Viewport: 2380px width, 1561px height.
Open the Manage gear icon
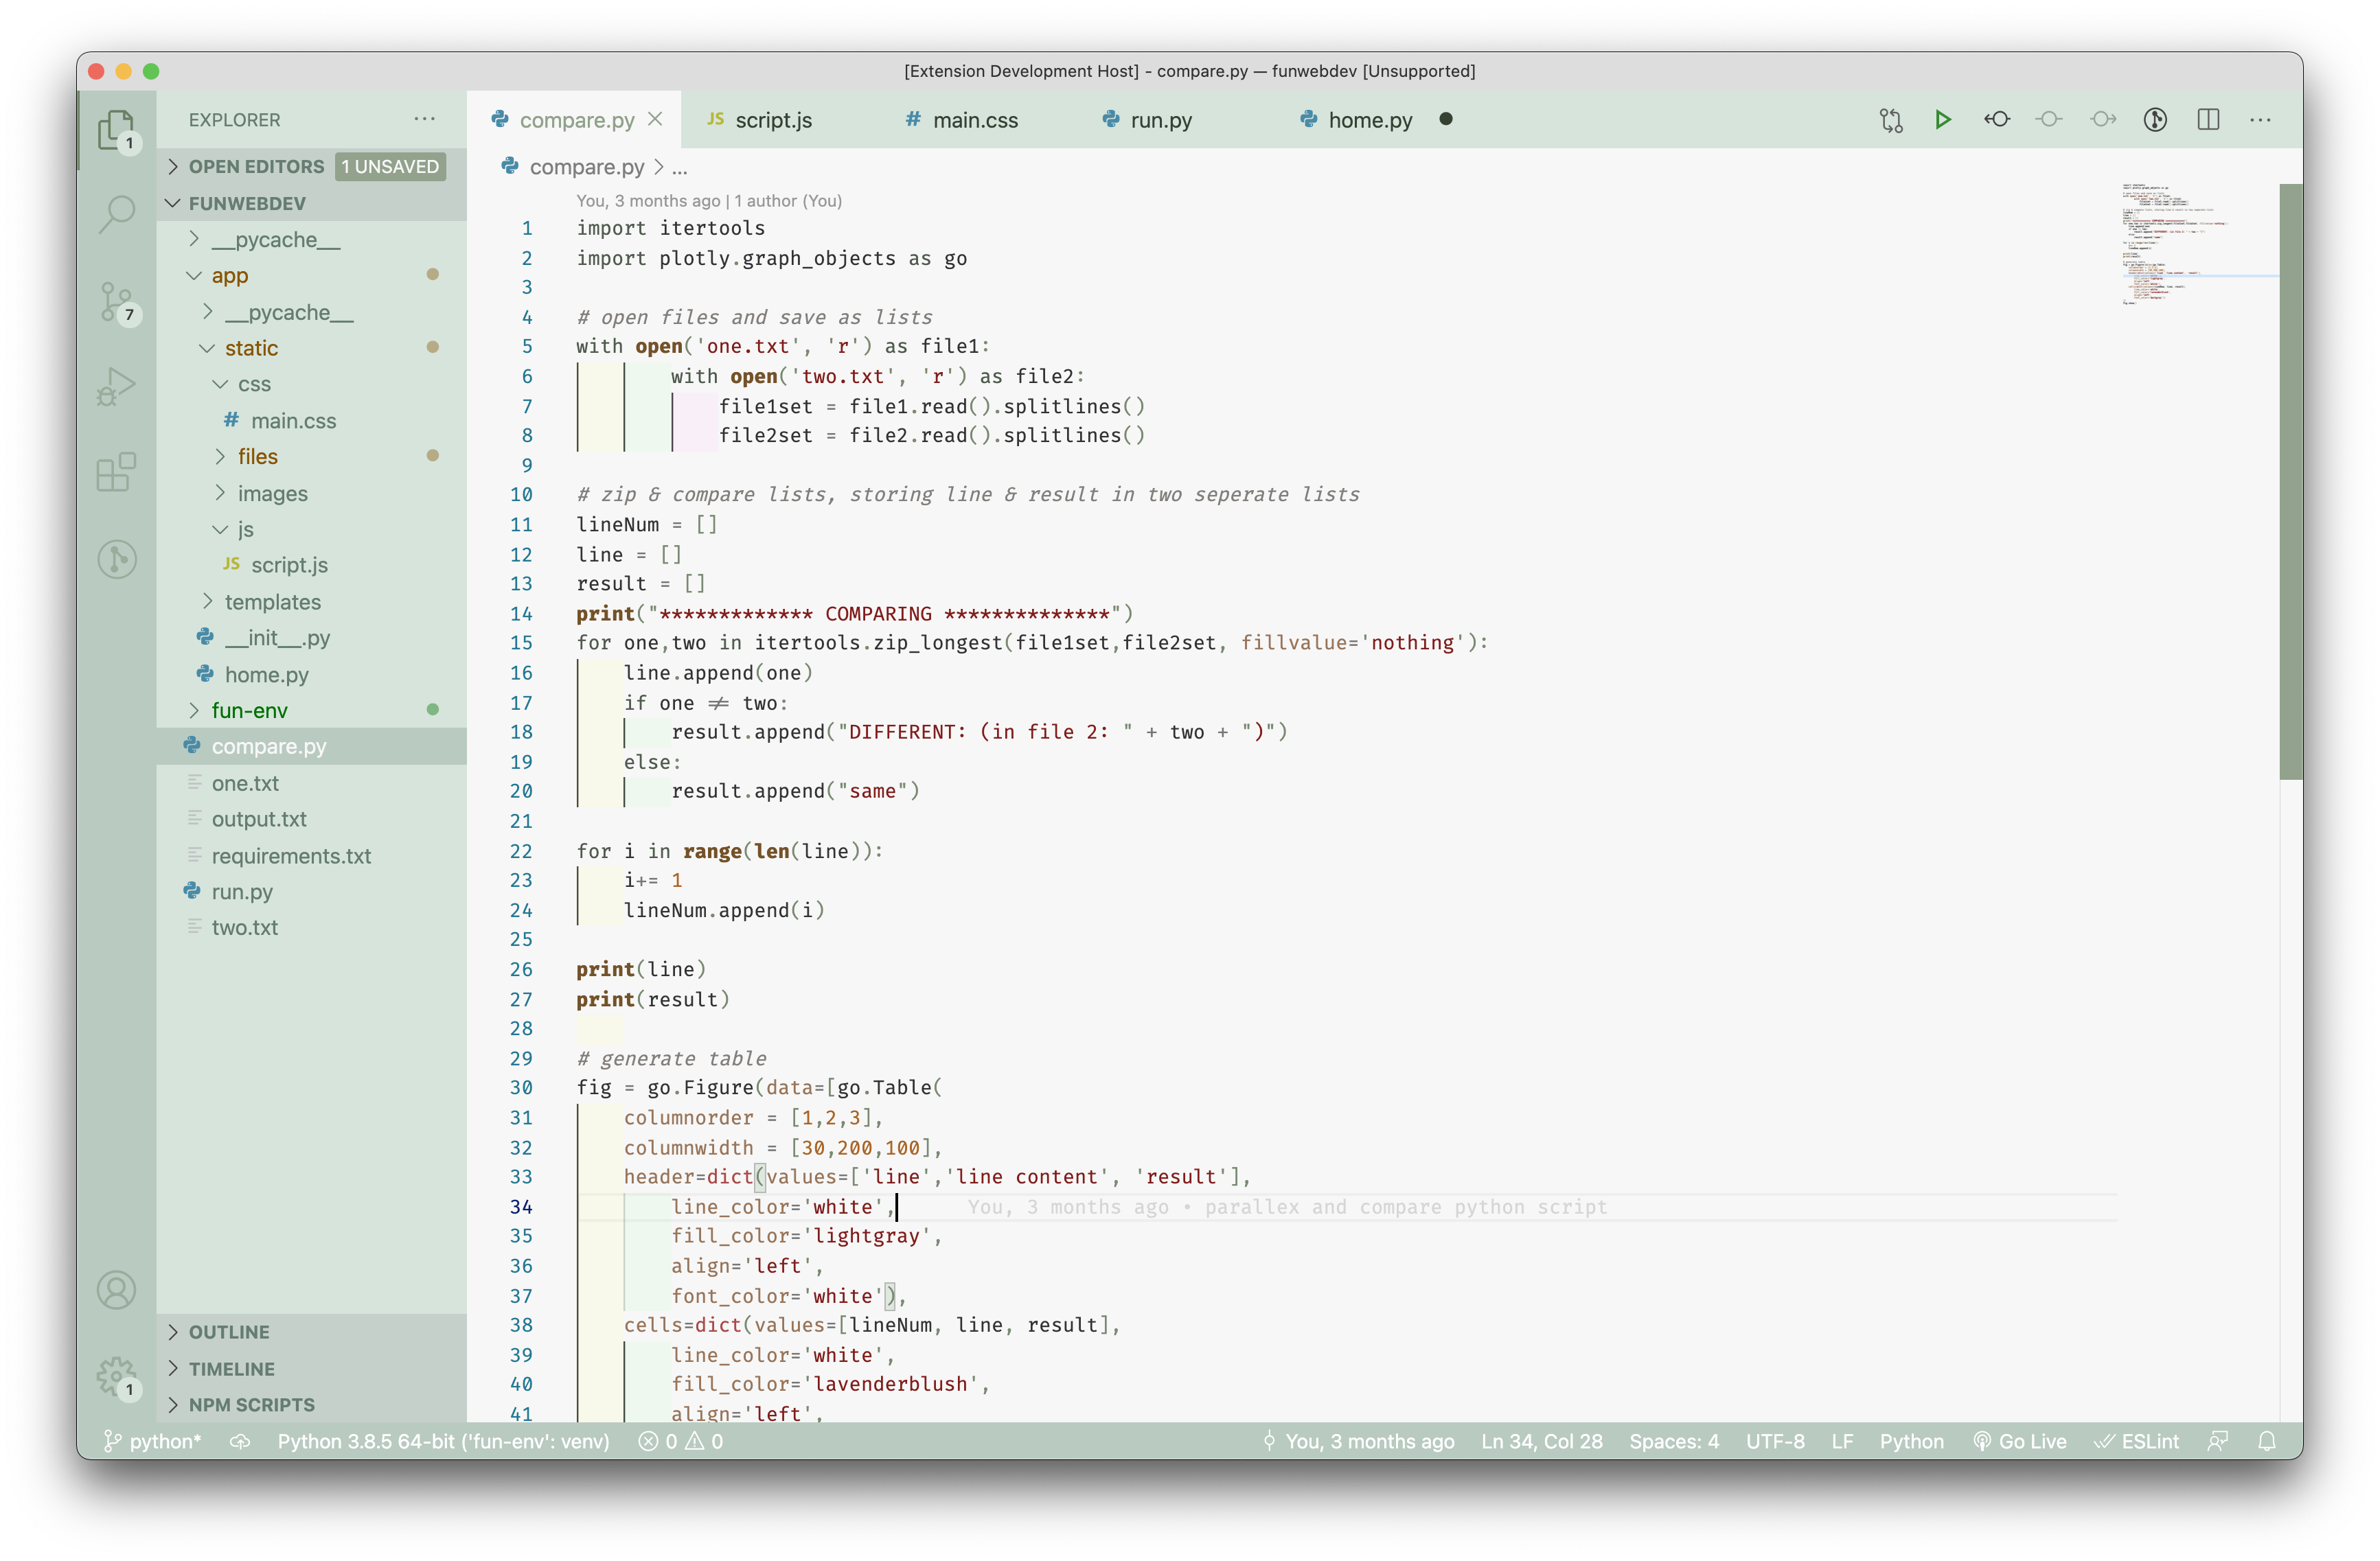116,1376
